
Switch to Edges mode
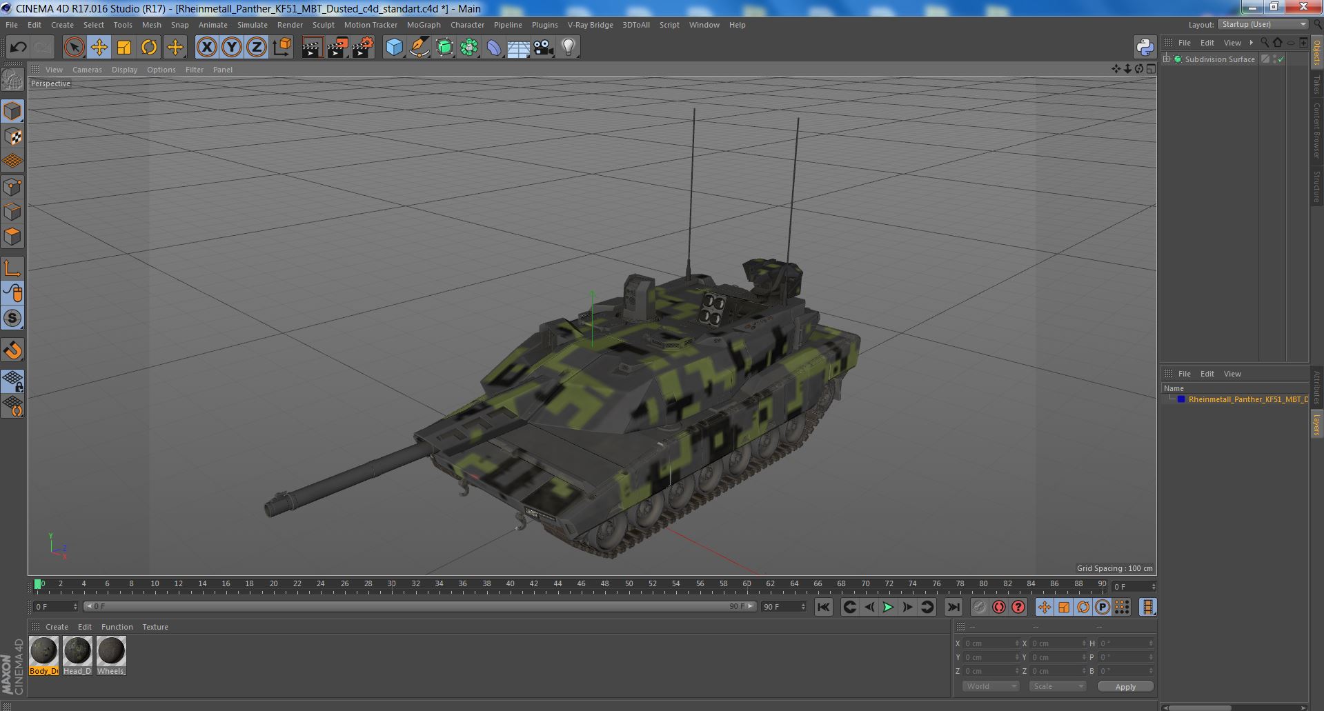12,211
